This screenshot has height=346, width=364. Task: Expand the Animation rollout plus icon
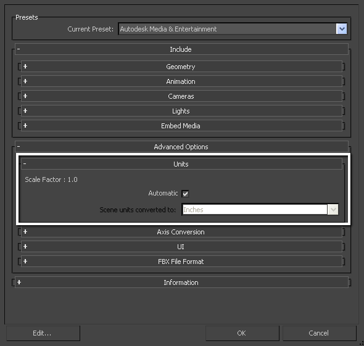click(x=25, y=81)
